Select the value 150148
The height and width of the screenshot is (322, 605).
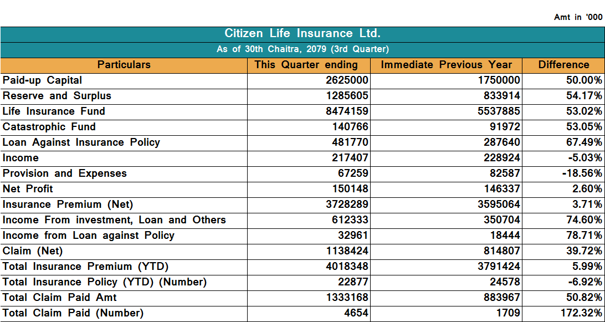[350, 189]
